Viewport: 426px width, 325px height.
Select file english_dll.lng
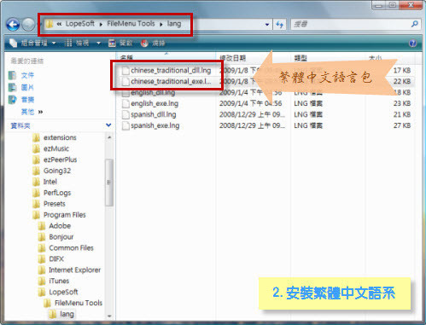(153, 92)
